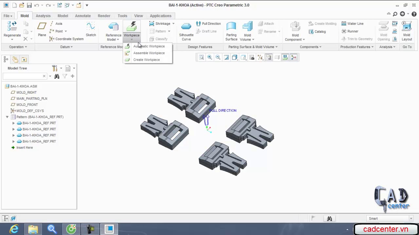Expand the Operation group

click(x=18, y=47)
